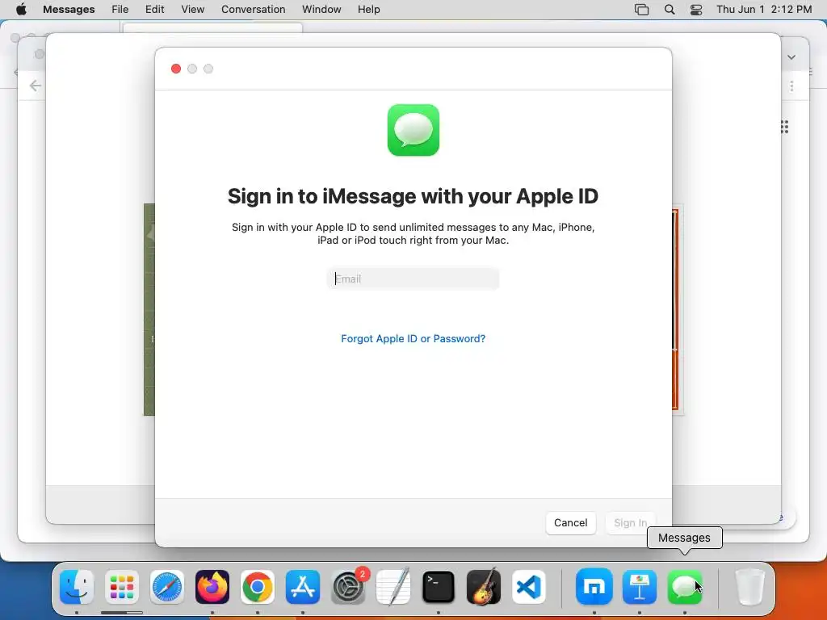Open GarageBand guitar icon

click(x=484, y=587)
